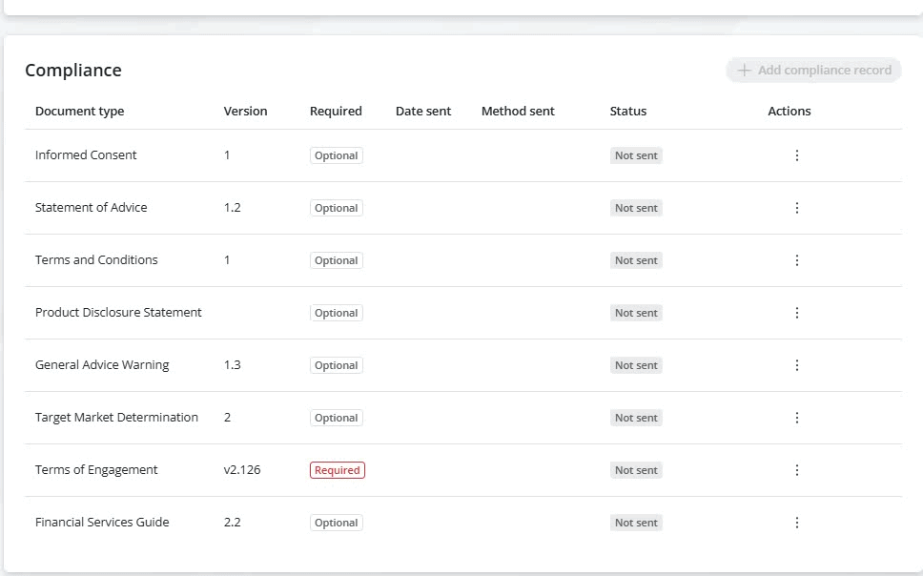Open actions menu for Informed Consent row
Image resolution: width=923 pixels, height=576 pixels.
pyautogui.click(x=797, y=155)
